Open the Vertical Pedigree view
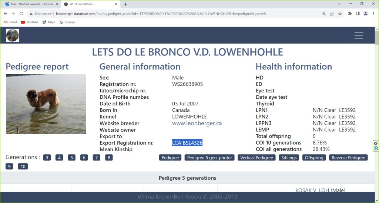The image size is (379, 203). (257, 158)
